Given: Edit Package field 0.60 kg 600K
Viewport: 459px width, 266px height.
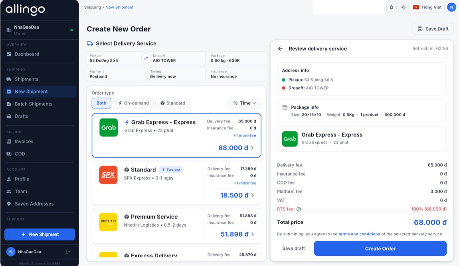Looking at the screenshot, I should click(x=237, y=58).
